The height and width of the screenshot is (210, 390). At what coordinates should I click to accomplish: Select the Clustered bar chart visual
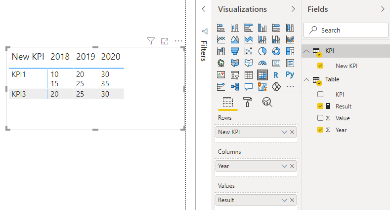click(x=249, y=28)
